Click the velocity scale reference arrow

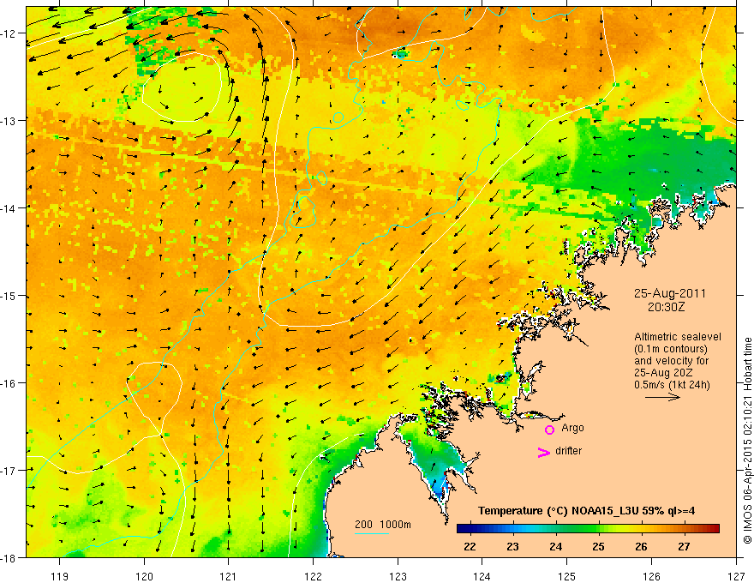click(x=662, y=397)
